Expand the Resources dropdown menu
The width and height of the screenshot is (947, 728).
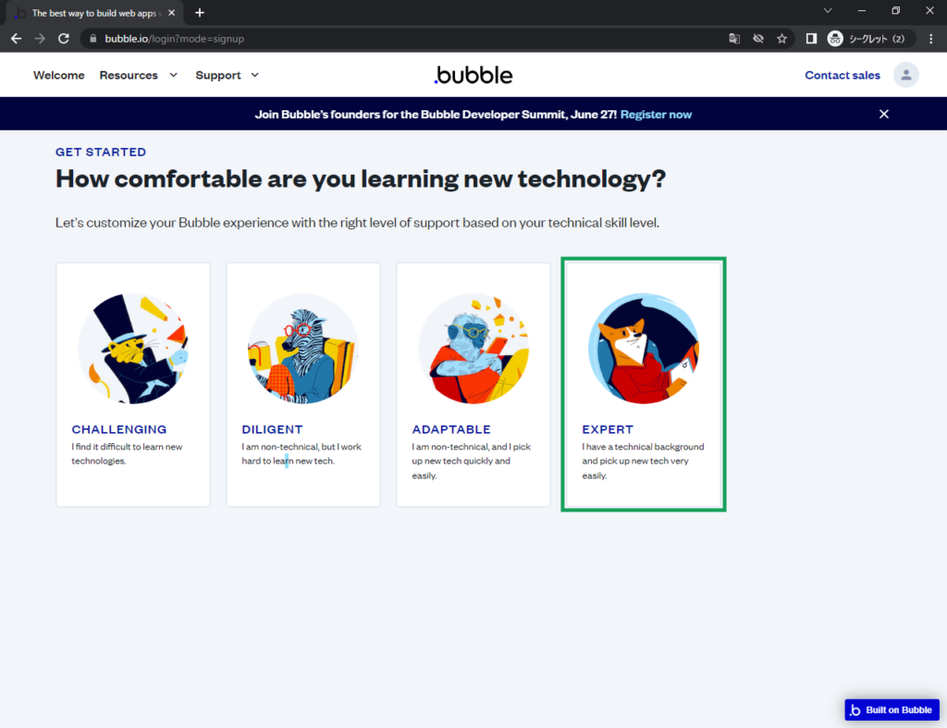(138, 75)
